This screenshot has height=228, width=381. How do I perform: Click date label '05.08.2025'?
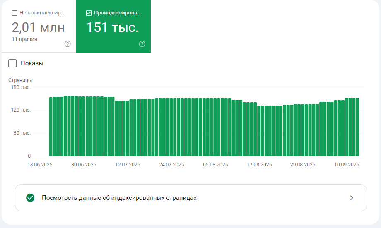(215, 165)
